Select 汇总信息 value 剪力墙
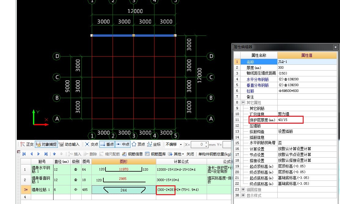 (307, 114)
